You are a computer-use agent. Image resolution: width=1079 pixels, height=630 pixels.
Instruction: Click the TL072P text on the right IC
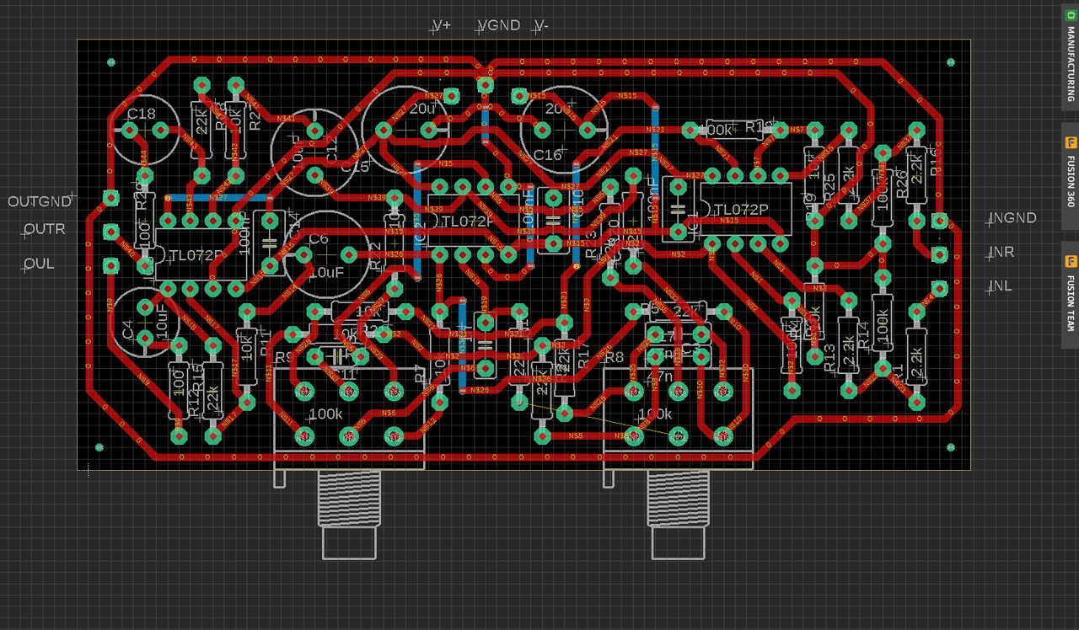click(x=741, y=210)
